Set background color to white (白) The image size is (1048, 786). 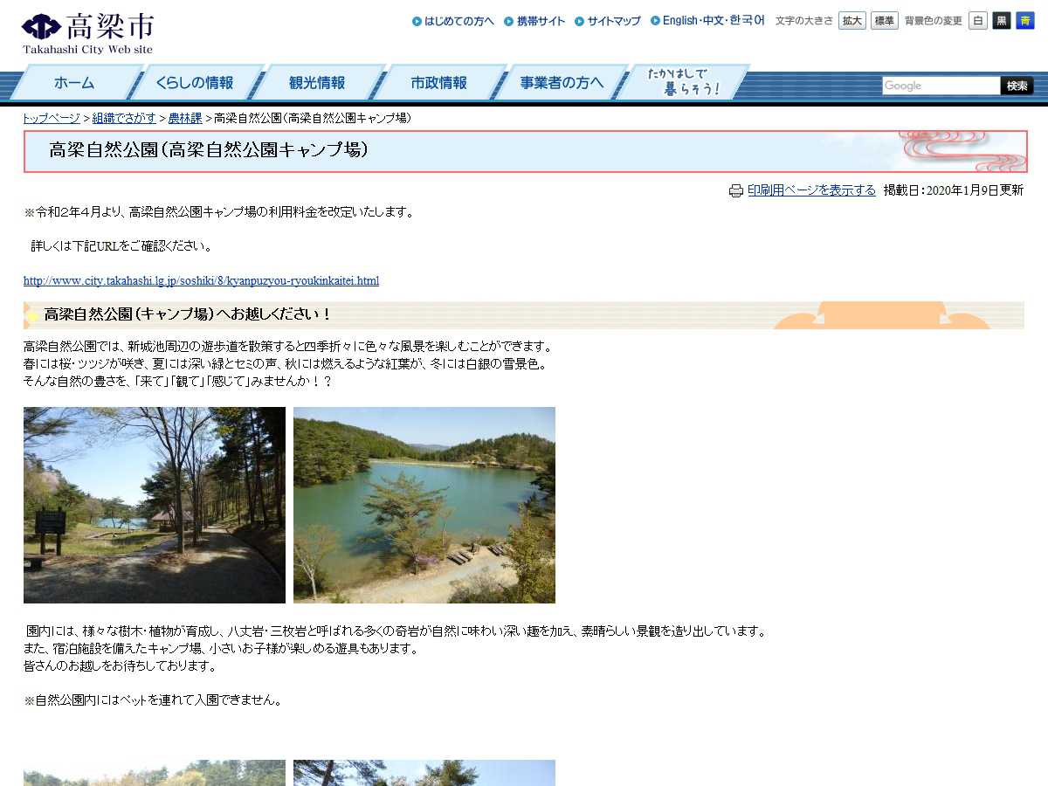(x=978, y=21)
